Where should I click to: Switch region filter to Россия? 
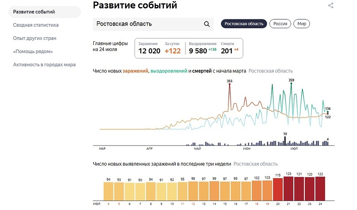[x=280, y=24]
